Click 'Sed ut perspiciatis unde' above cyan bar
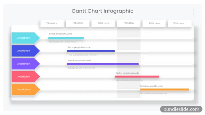The height and width of the screenshot is (115, 205). [60, 34]
